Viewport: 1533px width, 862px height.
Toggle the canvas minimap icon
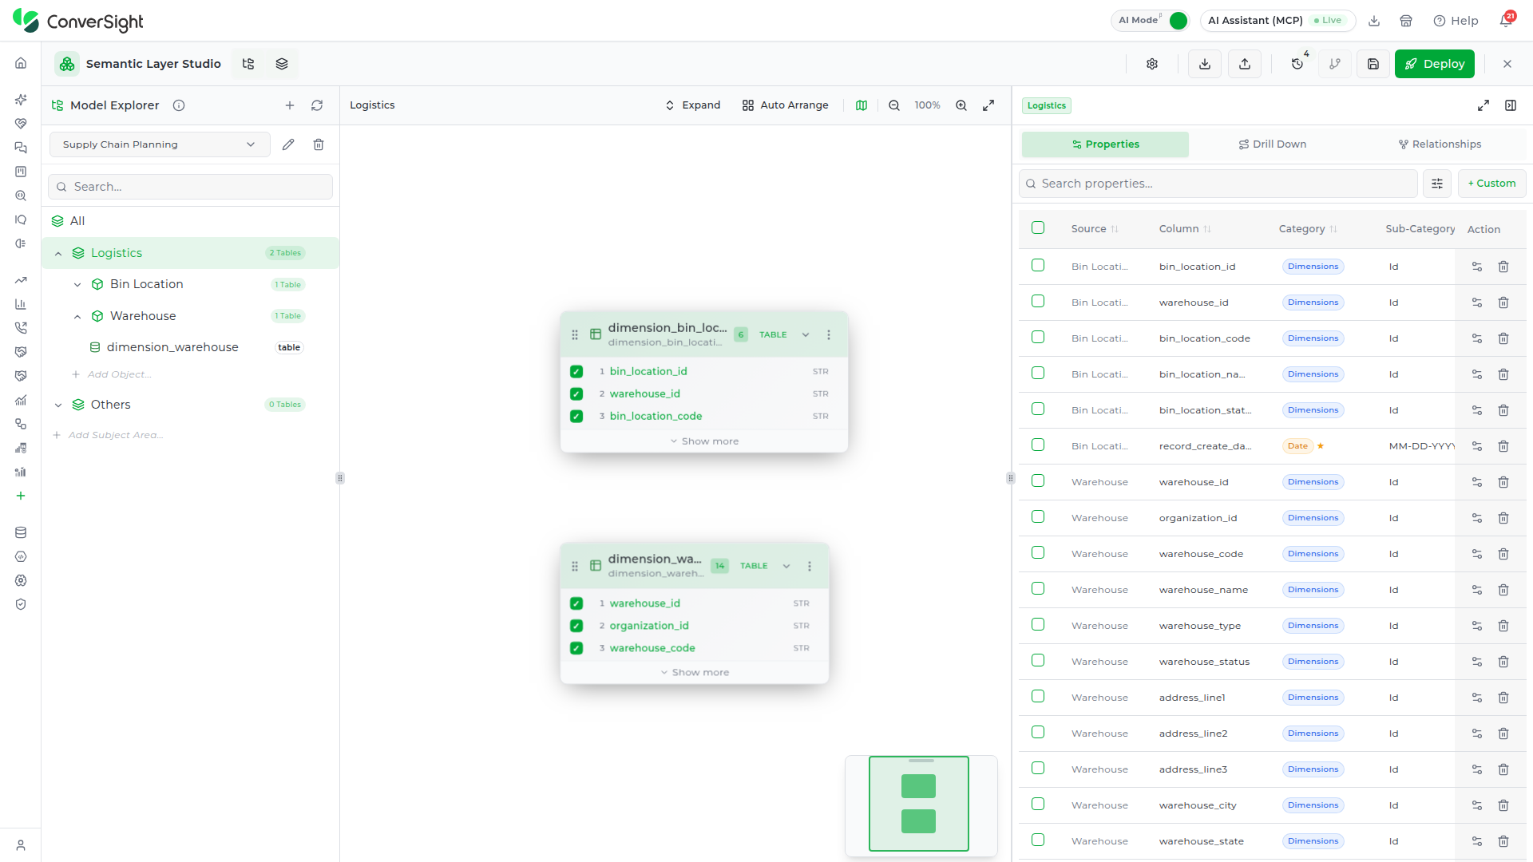pos(862,105)
